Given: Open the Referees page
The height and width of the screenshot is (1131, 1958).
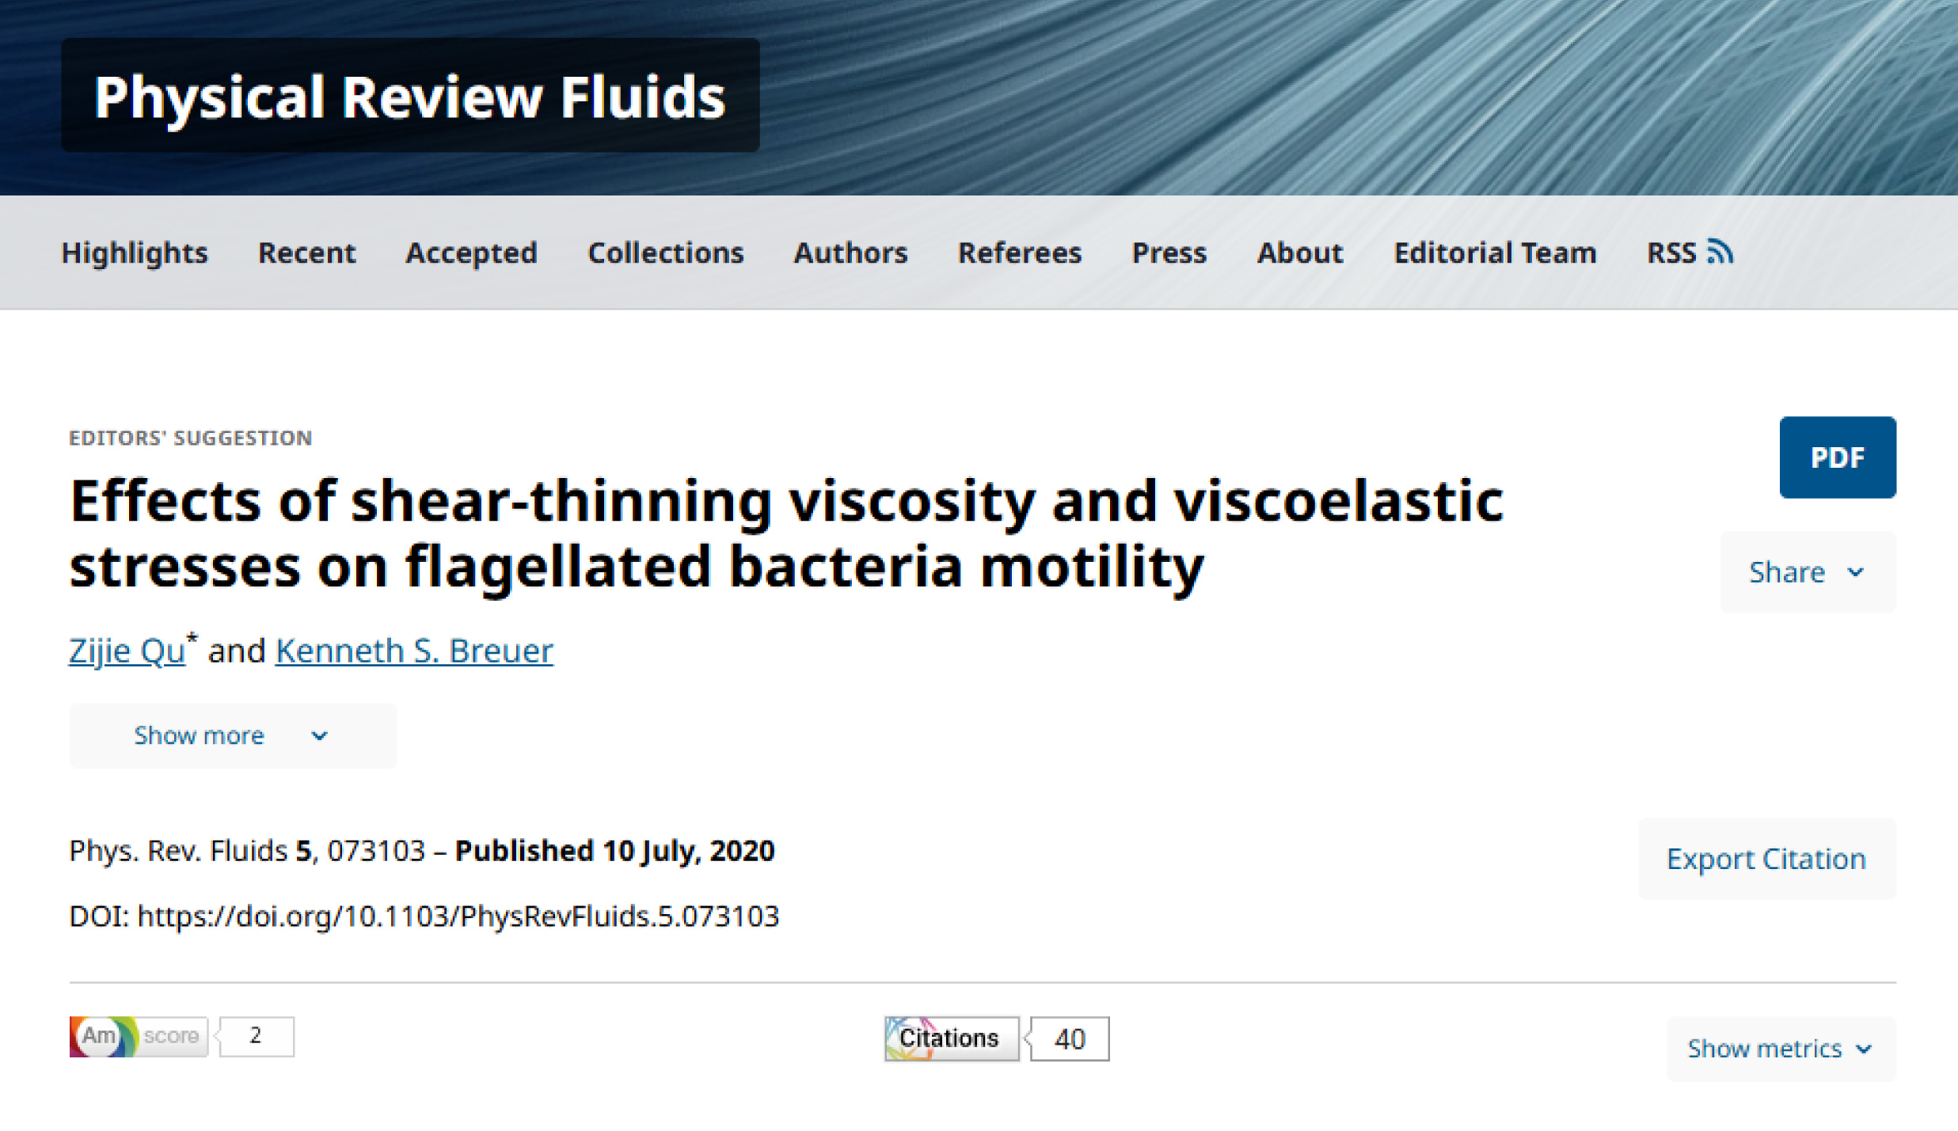Looking at the screenshot, I should click(x=1019, y=252).
